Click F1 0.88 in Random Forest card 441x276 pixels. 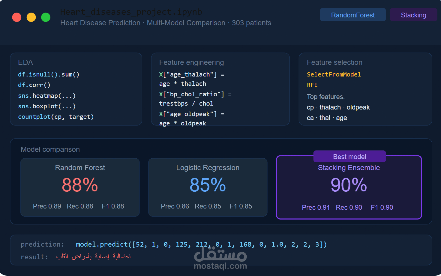tap(113, 206)
